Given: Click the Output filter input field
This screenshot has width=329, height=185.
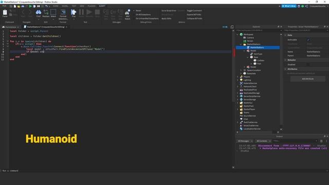Looking at the screenshot, I should [295, 141].
